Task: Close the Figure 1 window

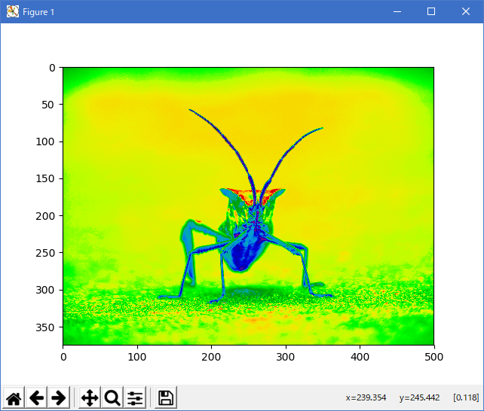Action: [466, 12]
